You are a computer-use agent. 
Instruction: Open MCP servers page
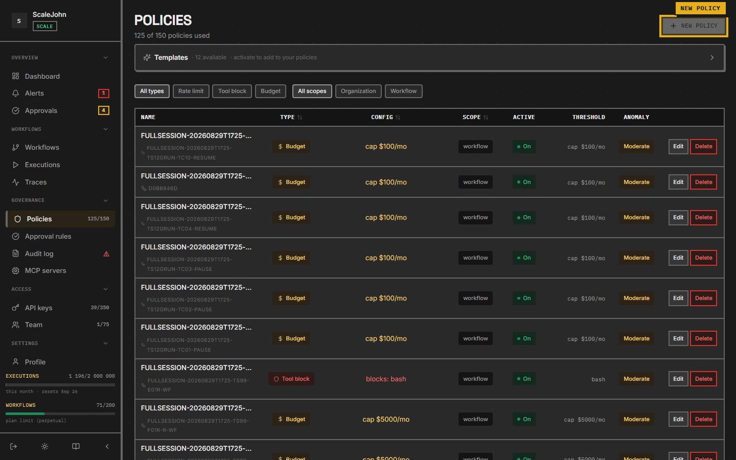[x=60, y=270]
